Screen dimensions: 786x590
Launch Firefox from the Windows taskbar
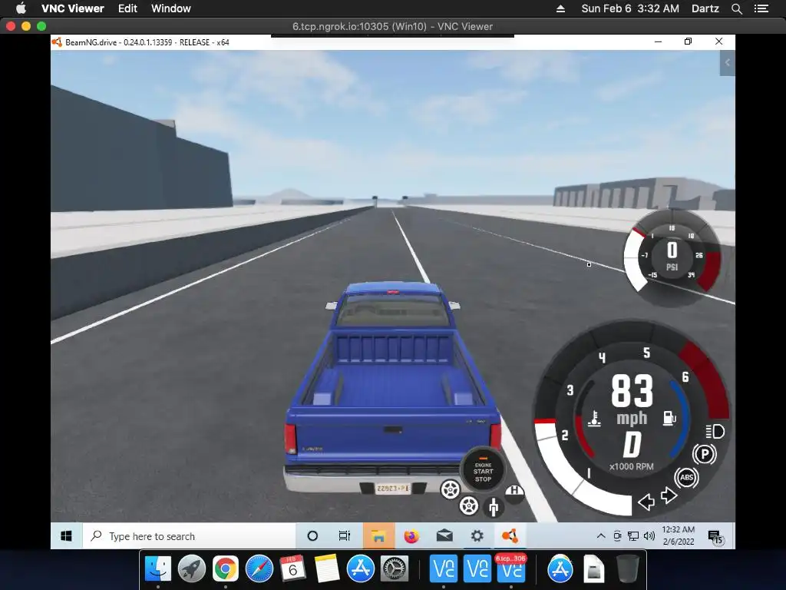(411, 536)
